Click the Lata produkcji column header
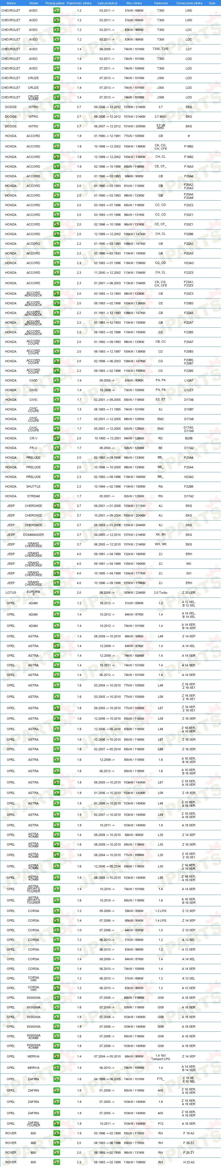This screenshot has width=221, height=1167. coord(107,3)
